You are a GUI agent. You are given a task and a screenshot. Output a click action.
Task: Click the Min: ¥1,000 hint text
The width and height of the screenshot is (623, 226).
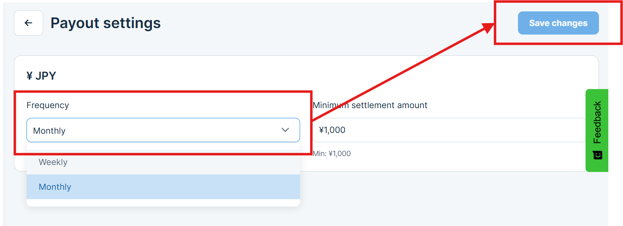[332, 154]
